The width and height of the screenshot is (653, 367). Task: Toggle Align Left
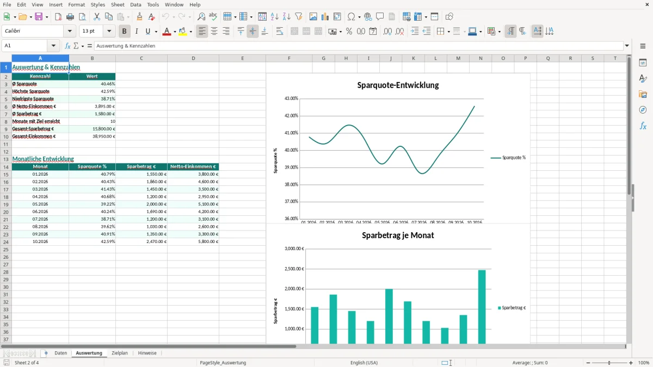pos(202,32)
